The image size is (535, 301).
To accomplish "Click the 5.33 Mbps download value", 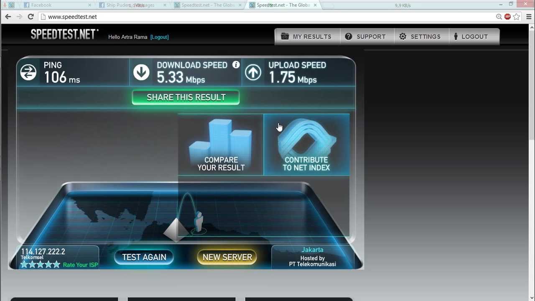I will pos(181,77).
